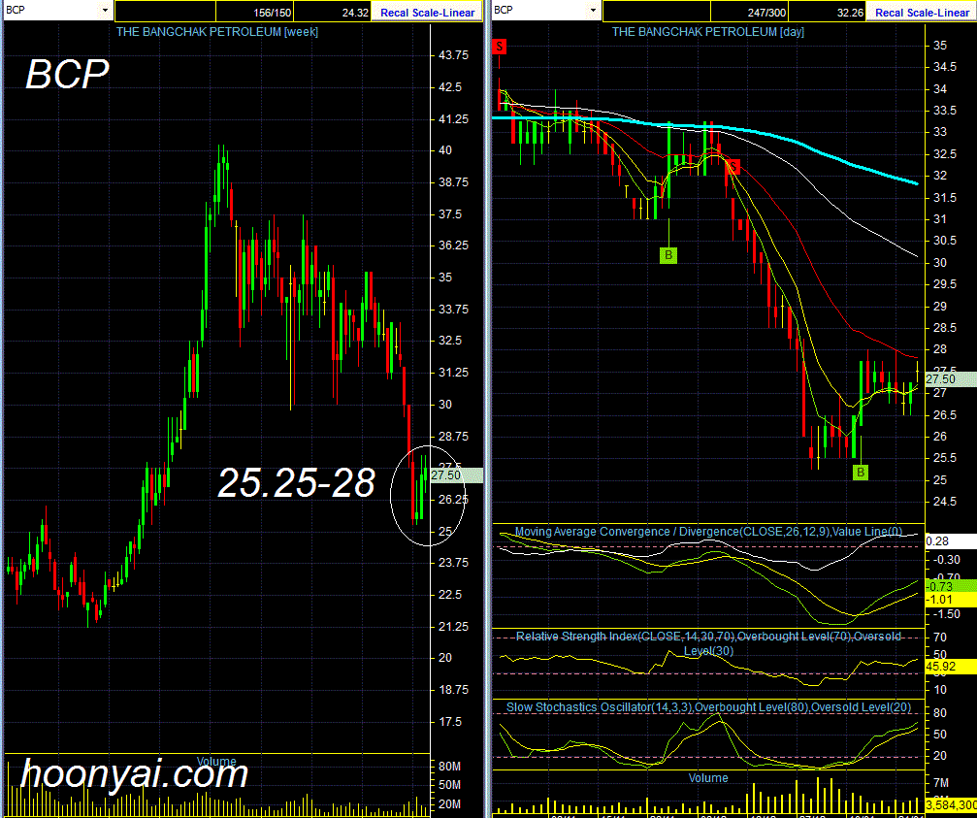
Task: Click Recal Scale-Linear on the daily chart
Action: 922,13
